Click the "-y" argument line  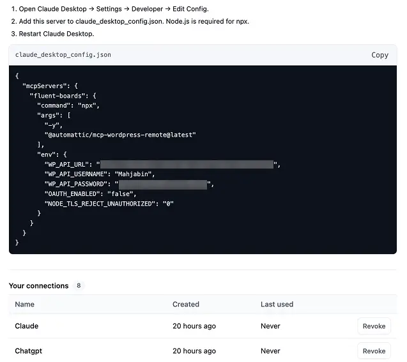[x=54, y=125]
